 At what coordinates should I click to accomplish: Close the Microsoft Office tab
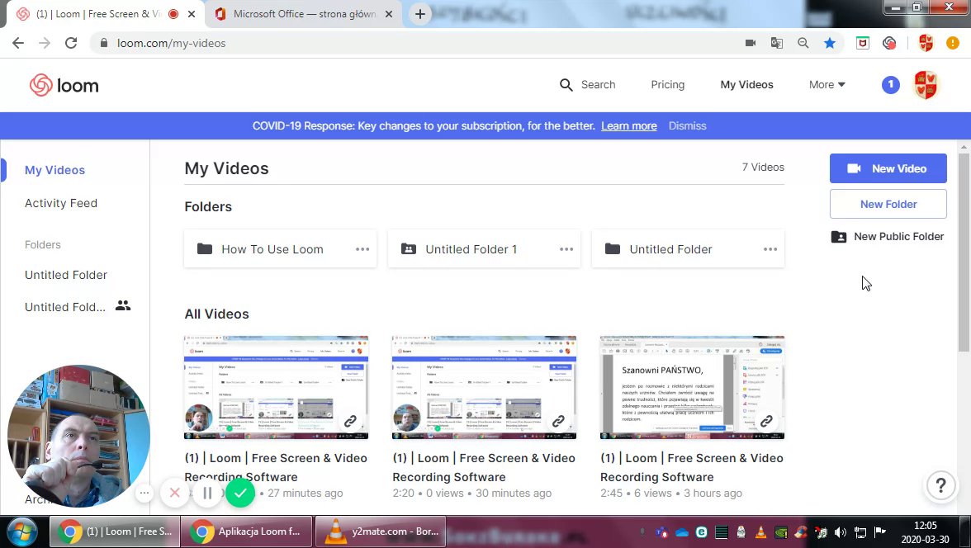tap(388, 14)
